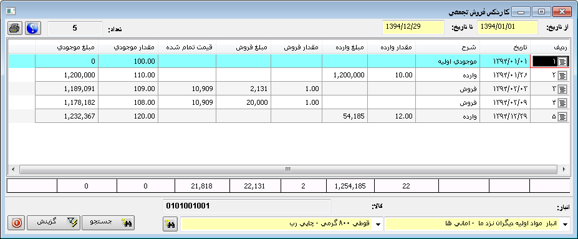The image size is (578, 239).
Task: Click the product code field 0101001001
Action: point(247,206)
